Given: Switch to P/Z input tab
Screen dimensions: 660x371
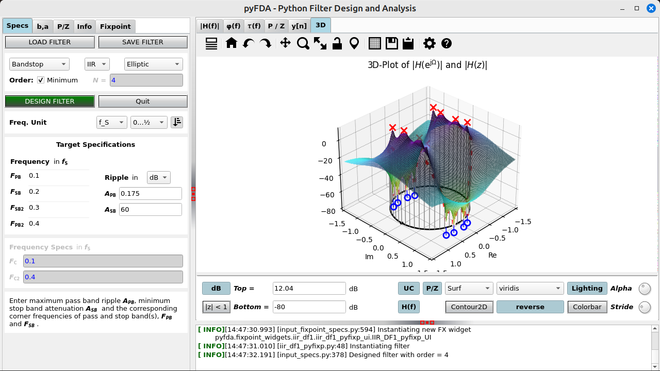Looking at the screenshot, I should coord(63,26).
